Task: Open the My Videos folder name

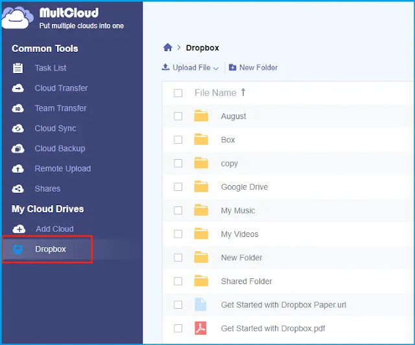Action: [239, 234]
